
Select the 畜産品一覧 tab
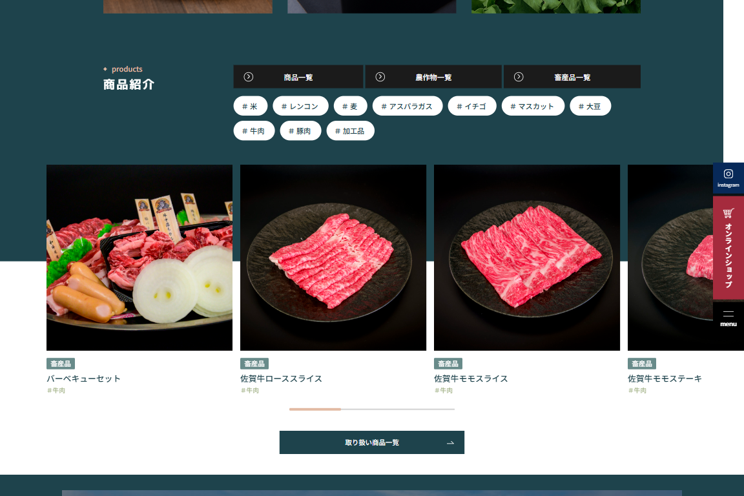pyautogui.click(x=572, y=77)
